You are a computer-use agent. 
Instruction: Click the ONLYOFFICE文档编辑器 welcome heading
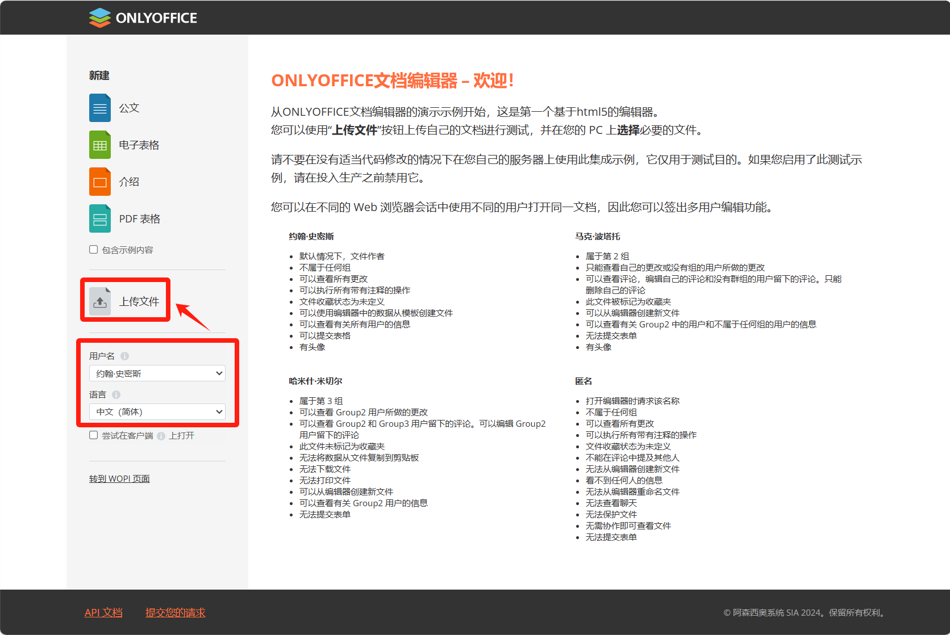point(393,81)
